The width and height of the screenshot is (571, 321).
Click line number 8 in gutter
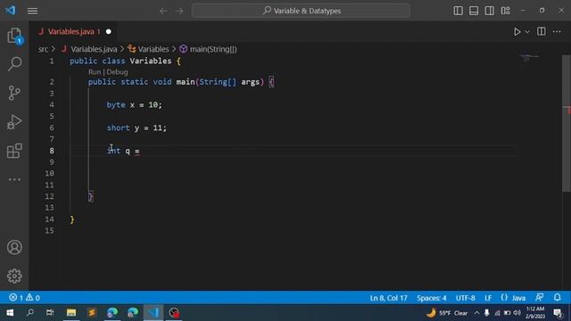pyautogui.click(x=52, y=151)
